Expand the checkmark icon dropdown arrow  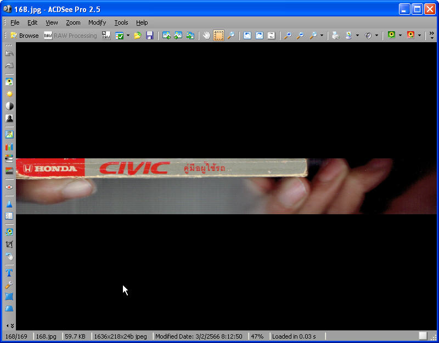coord(128,36)
